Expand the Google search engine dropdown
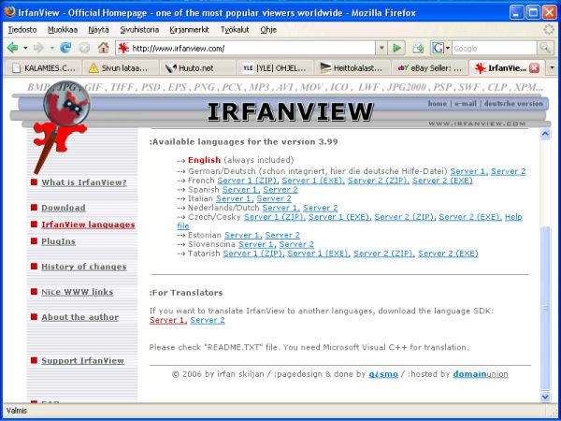This screenshot has height=421, width=561. coord(447,48)
